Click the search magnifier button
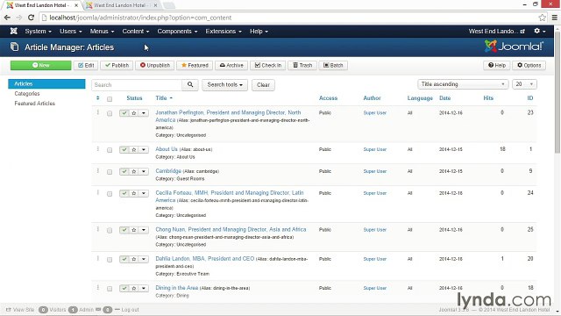Screen dimensions: 561x316 (x=190, y=85)
